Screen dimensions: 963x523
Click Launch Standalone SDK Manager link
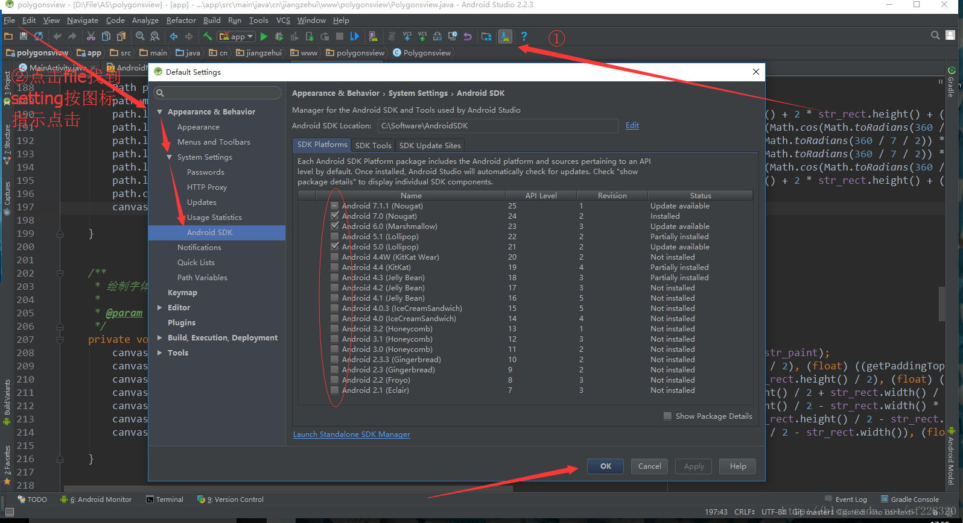(x=351, y=434)
